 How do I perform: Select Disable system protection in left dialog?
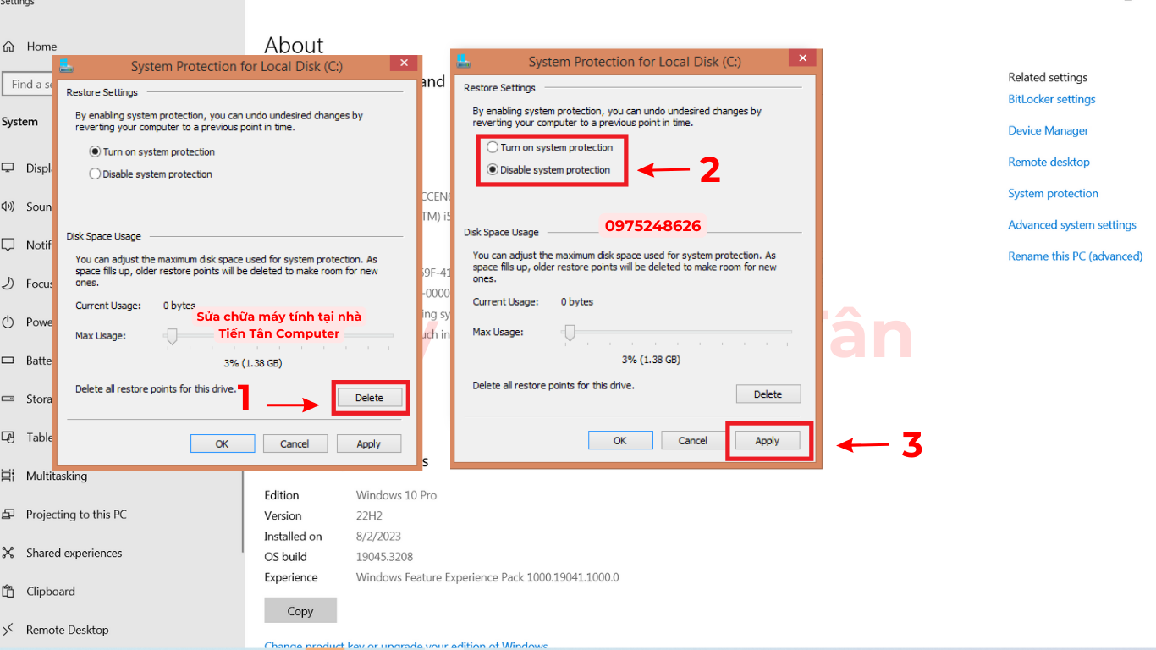[x=151, y=174]
